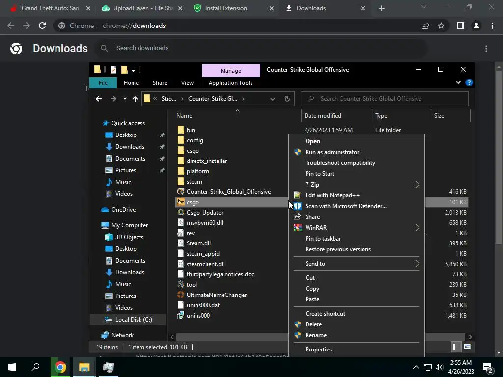Image resolution: width=503 pixels, height=377 pixels.
Task: Open the File ribbon tab
Action: pos(103,83)
